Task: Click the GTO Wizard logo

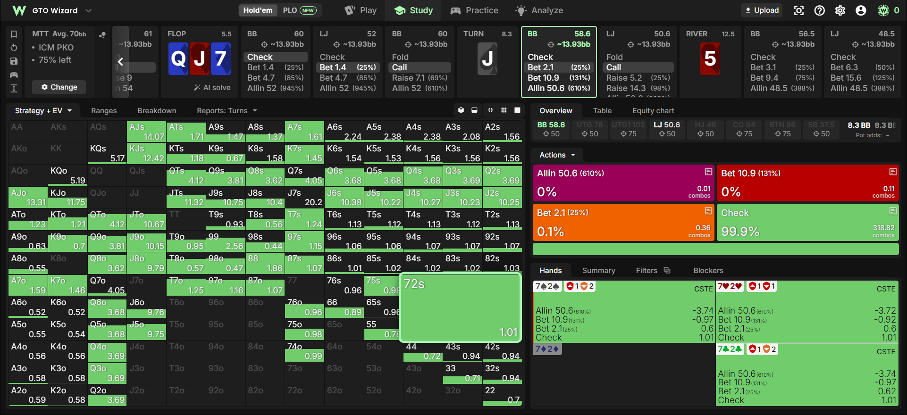Action: [x=19, y=10]
